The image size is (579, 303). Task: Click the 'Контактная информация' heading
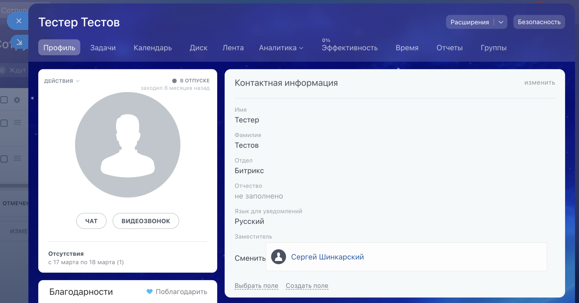click(286, 83)
